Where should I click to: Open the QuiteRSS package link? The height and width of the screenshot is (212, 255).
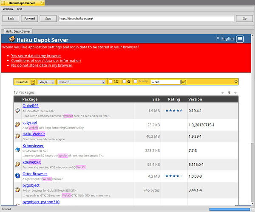(31, 106)
